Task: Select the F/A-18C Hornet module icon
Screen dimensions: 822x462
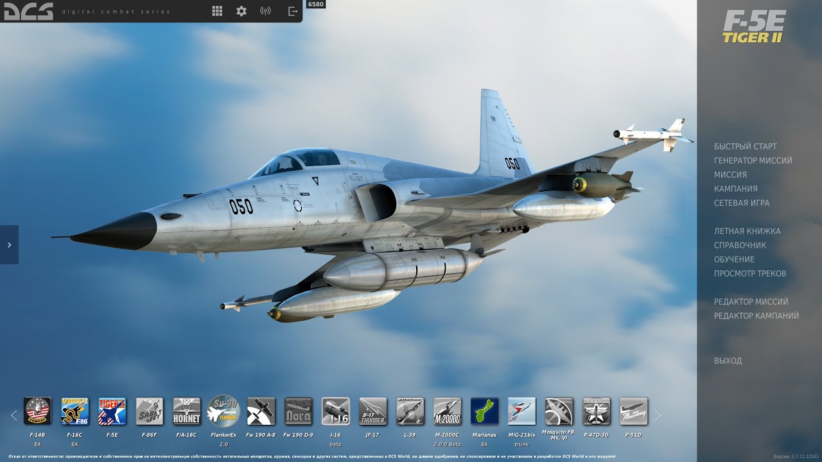Action: 186,411
